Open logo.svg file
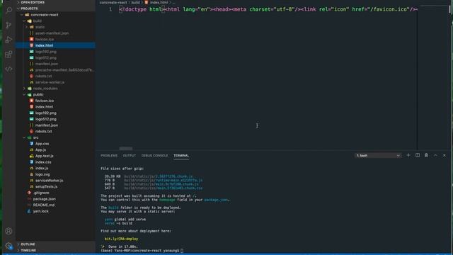 42,174
